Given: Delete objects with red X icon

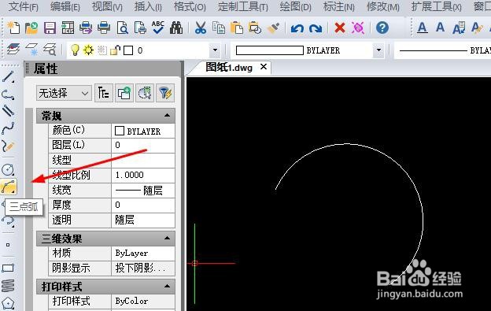Looking at the screenshot, I should [340, 28].
